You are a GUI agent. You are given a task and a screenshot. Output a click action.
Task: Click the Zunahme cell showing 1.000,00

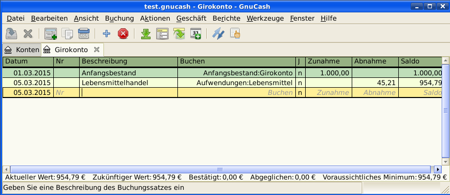point(328,73)
